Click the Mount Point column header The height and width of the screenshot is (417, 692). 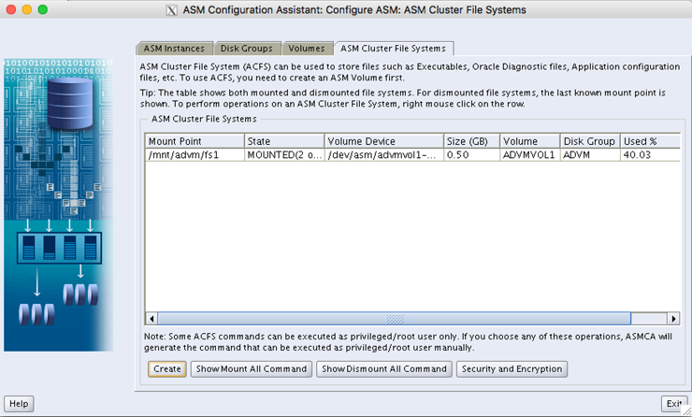194,141
